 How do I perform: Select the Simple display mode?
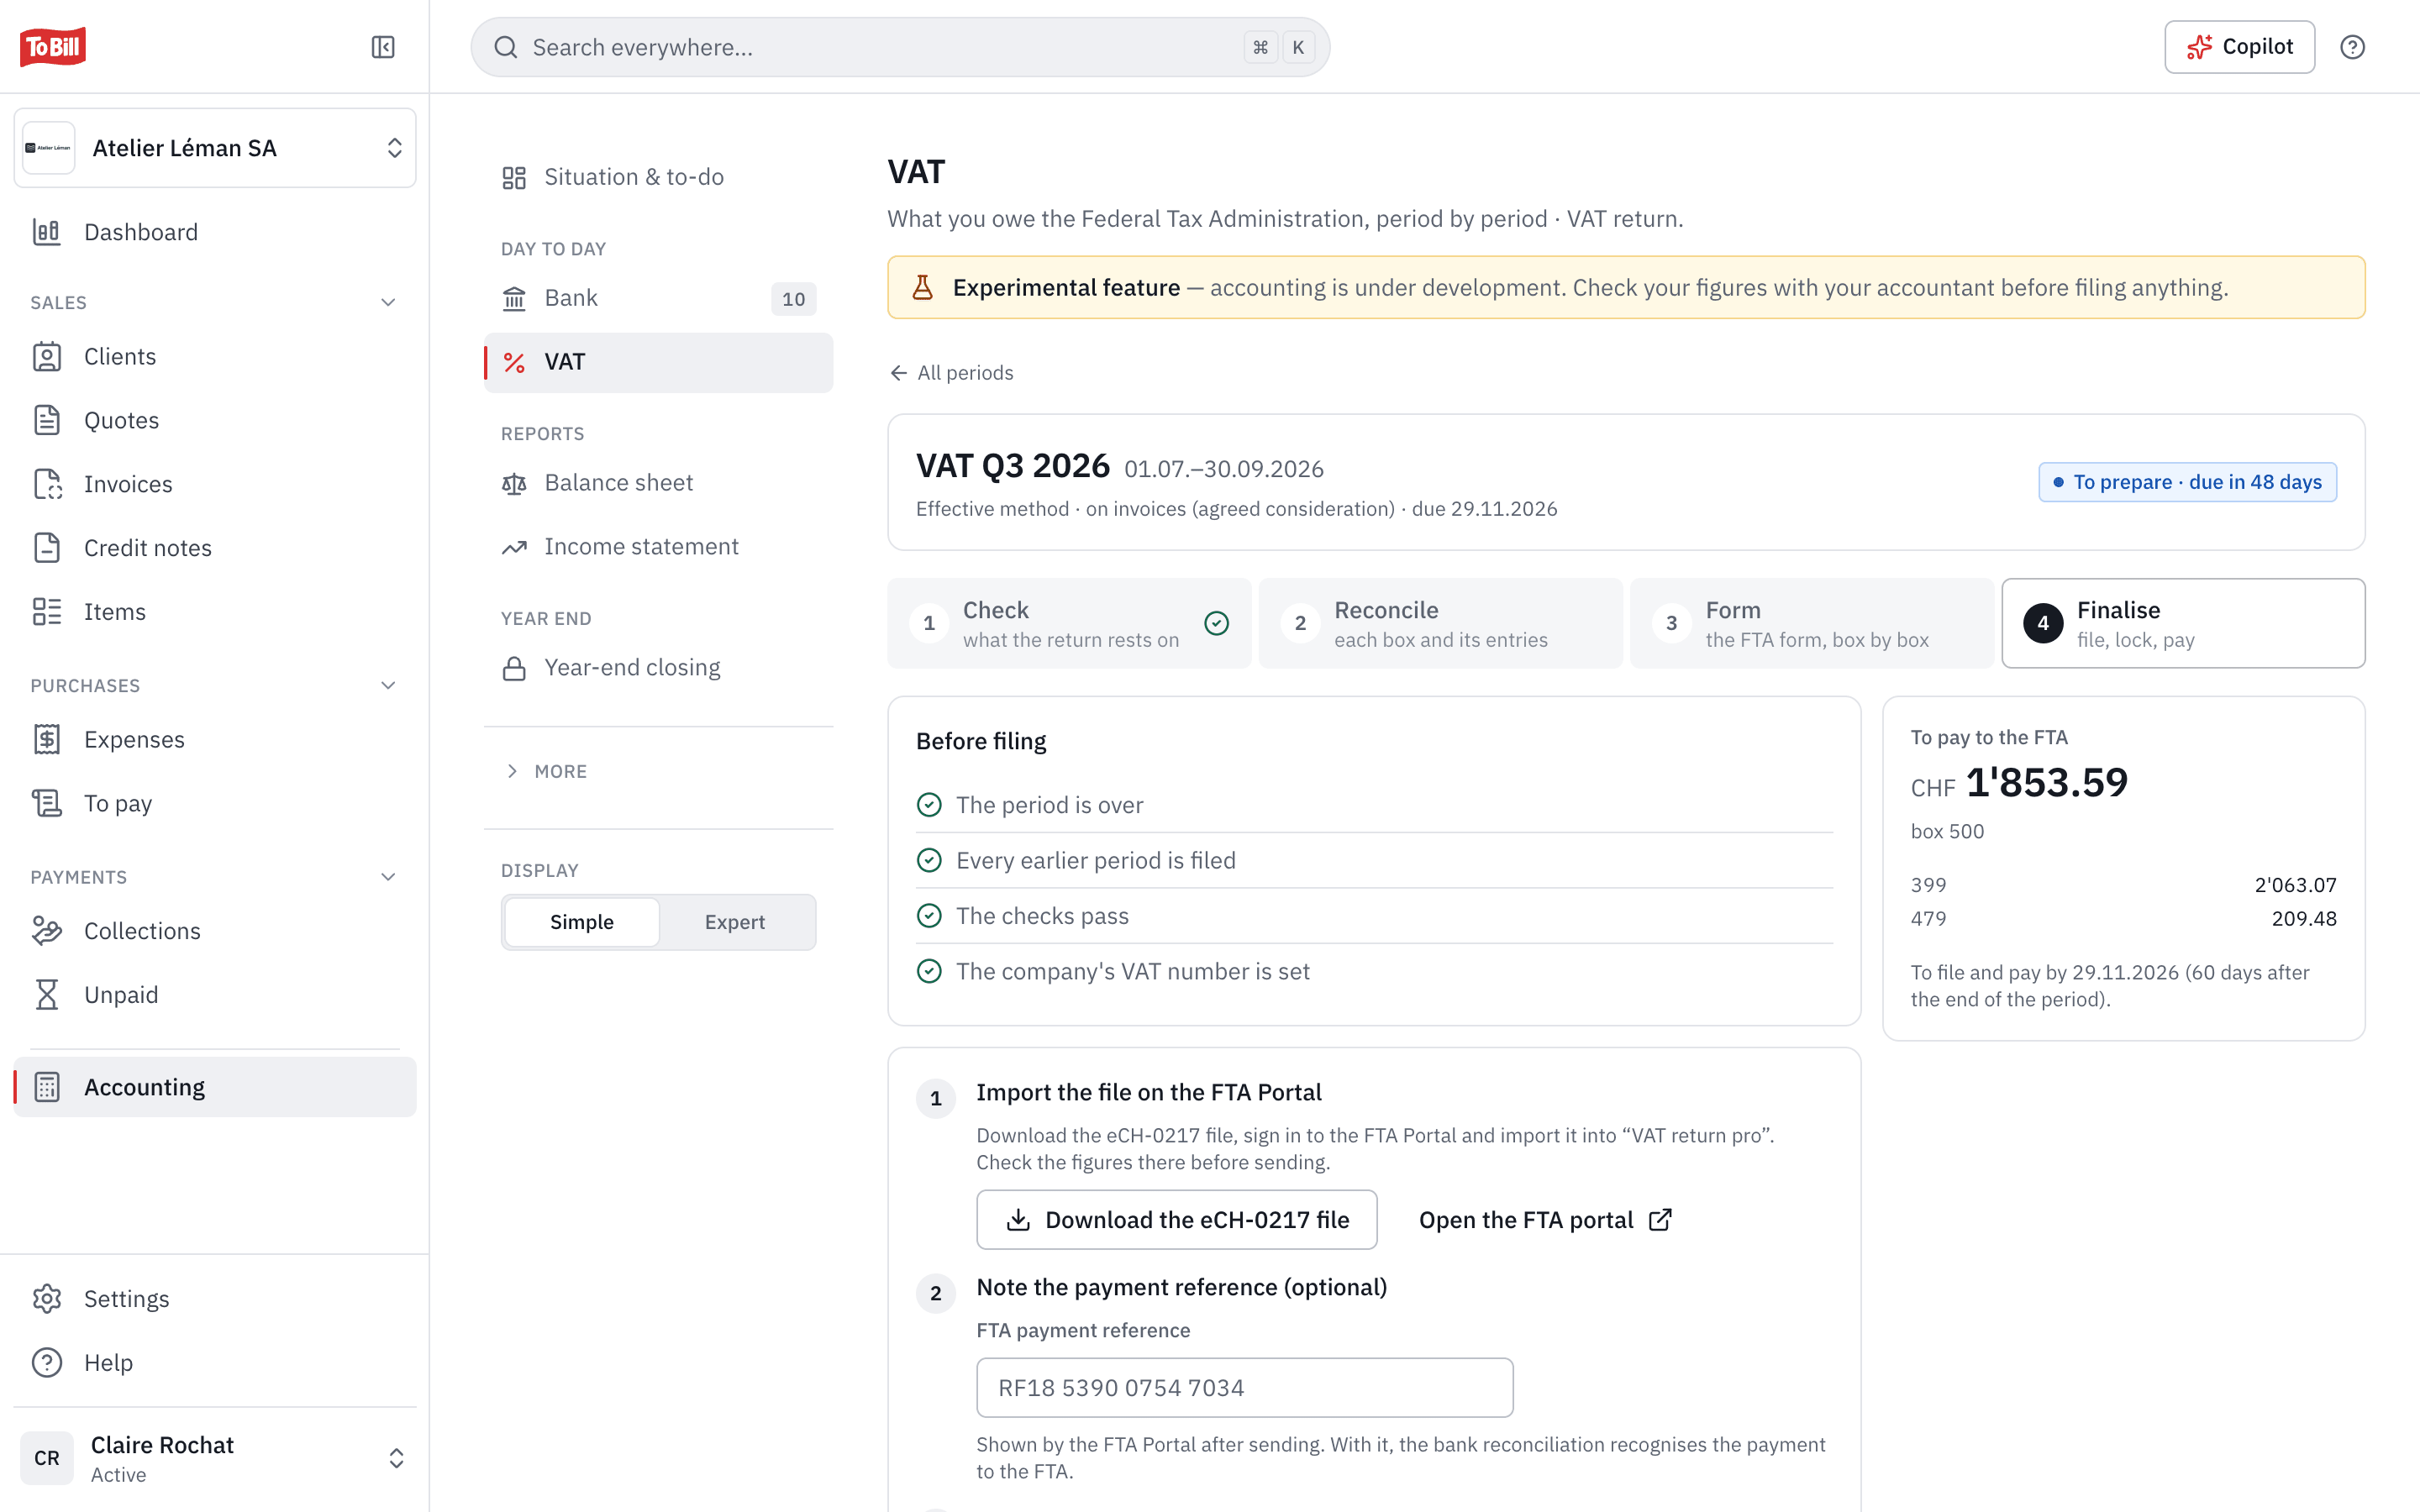pos(582,922)
